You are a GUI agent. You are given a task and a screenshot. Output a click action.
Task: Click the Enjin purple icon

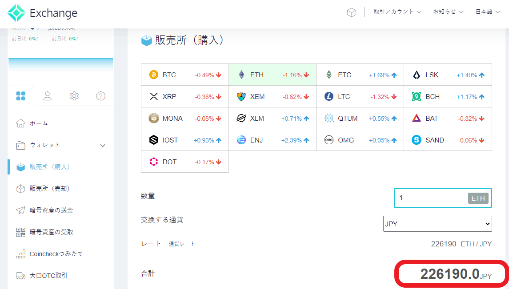(241, 140)
